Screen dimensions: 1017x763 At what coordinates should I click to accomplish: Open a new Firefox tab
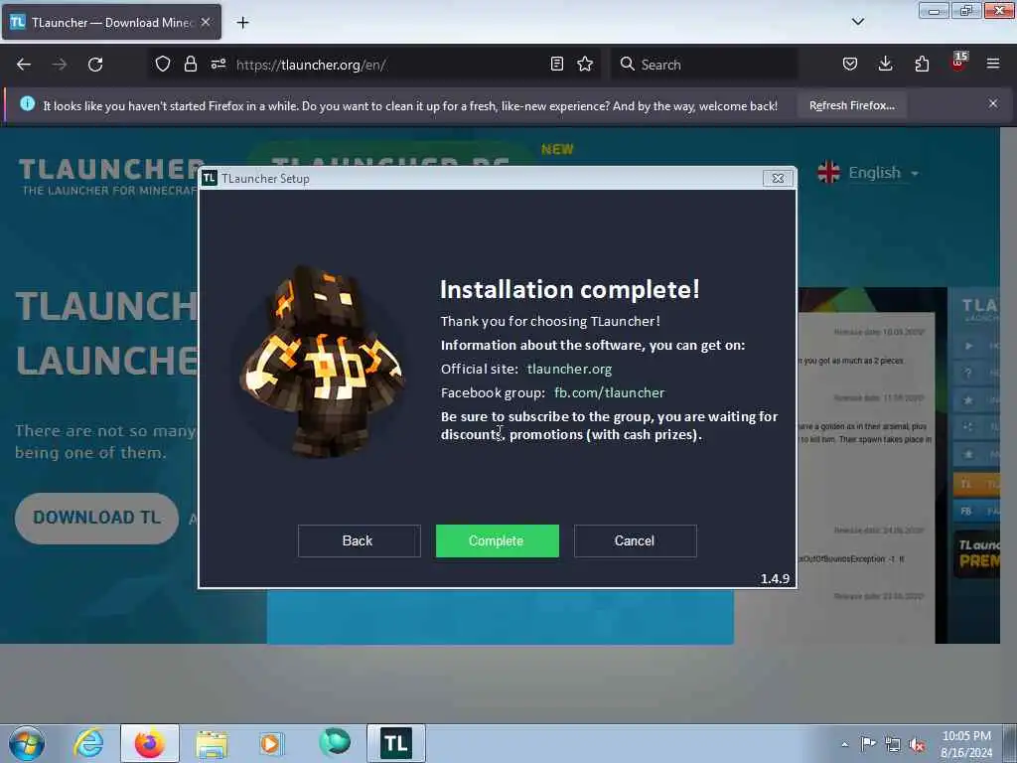tap(242, 23)
